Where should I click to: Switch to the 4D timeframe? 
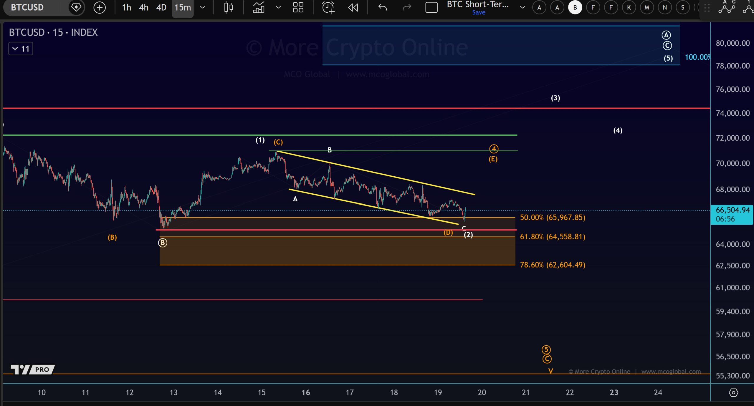coord(161,7)
